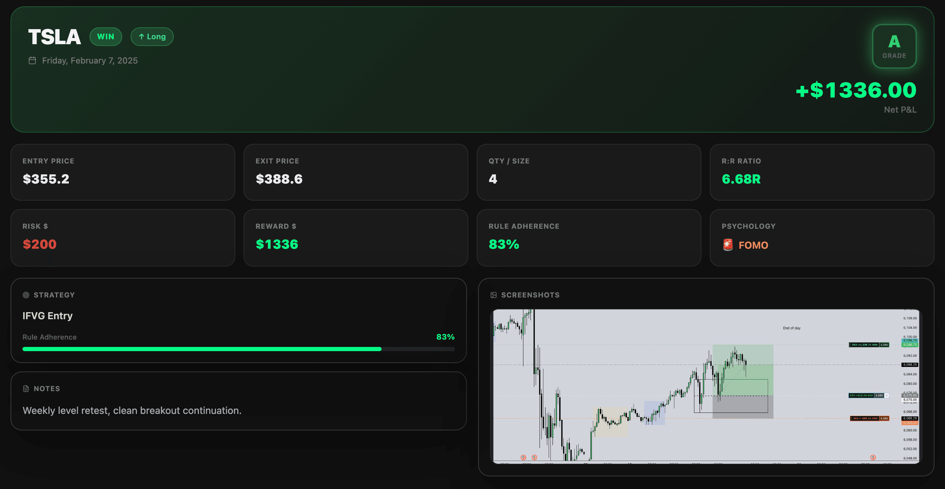Click the risk value $200
This screenshot has width=945, height=489.
(39, 244)
